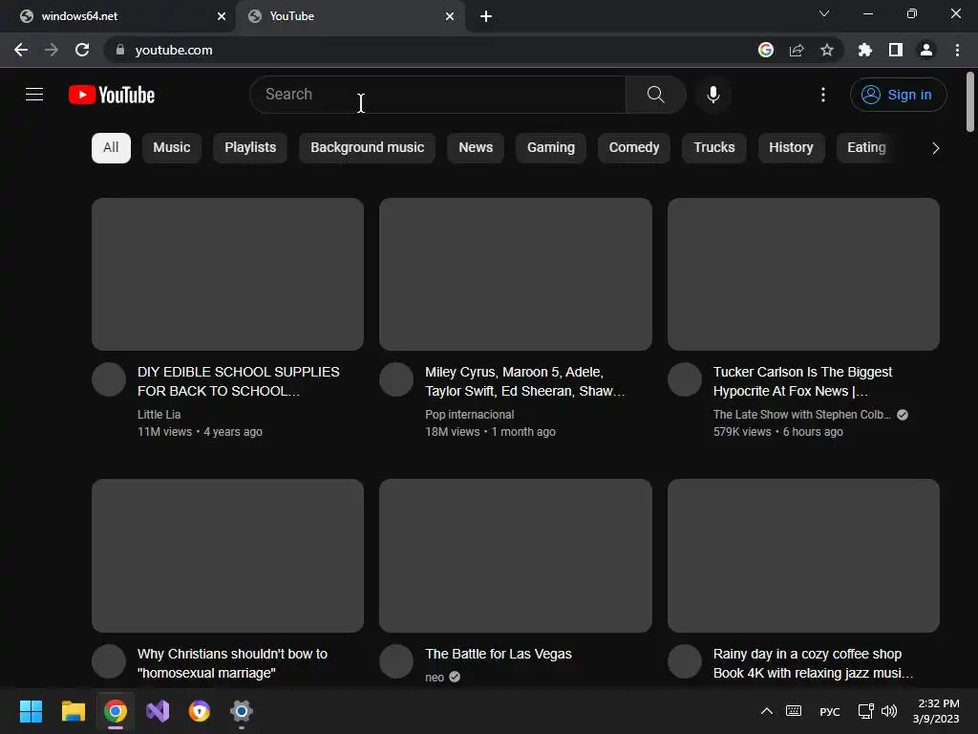Open Chrome profile avatar icon
This screenshot has height=734, width=978.
tap(925, 50)
